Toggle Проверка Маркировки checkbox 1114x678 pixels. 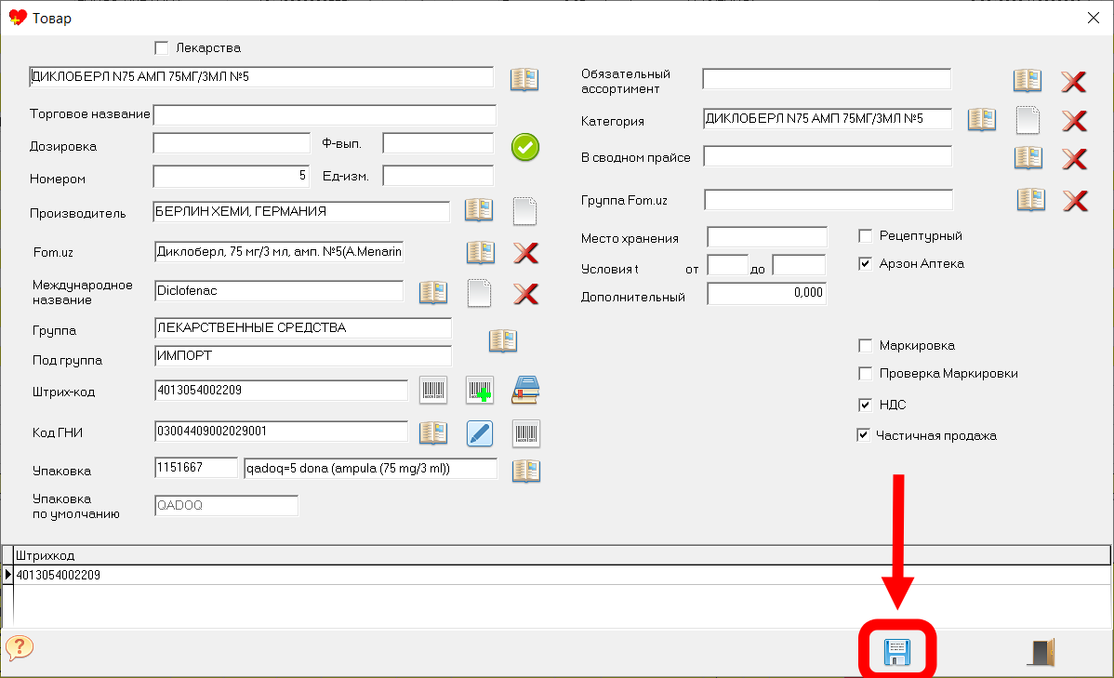point(866,373)
